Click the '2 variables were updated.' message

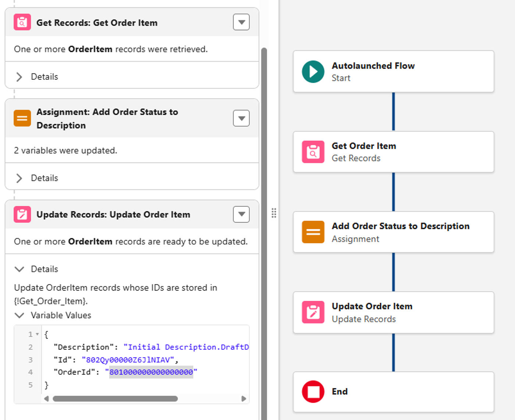click(x=65, y=151)
